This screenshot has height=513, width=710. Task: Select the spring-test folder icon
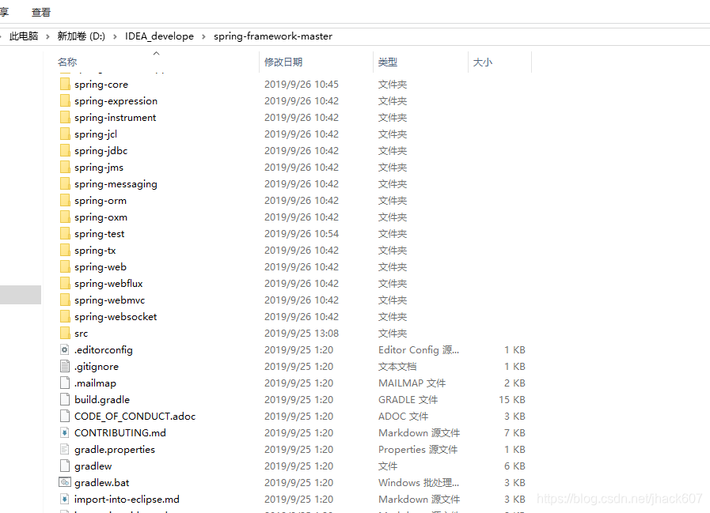(x=65, y=233)
